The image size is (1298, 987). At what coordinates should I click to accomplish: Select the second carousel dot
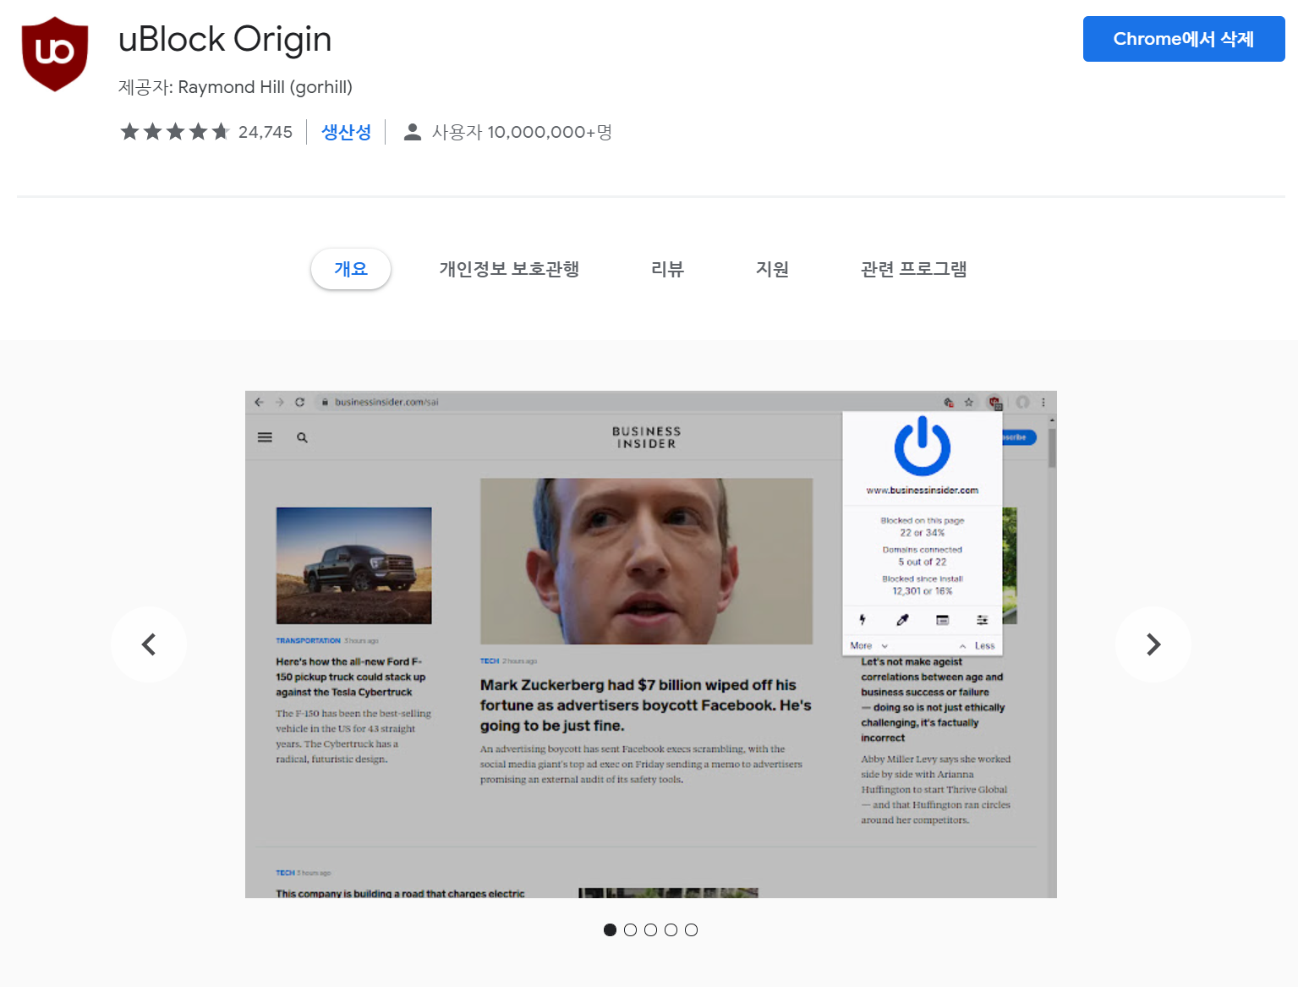tap(630, 929)
